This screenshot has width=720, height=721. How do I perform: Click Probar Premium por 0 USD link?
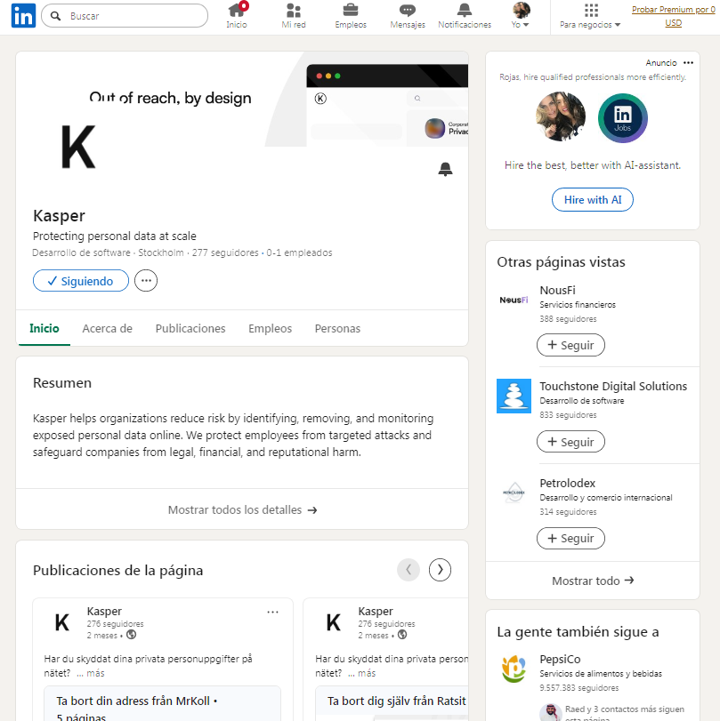[673, 16]
